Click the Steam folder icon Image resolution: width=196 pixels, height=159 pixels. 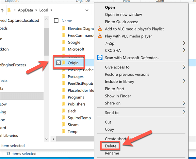pos(64,124)
